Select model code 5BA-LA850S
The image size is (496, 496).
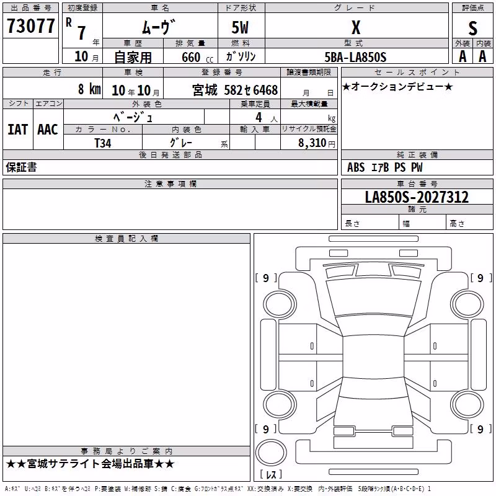pos(355,57)
